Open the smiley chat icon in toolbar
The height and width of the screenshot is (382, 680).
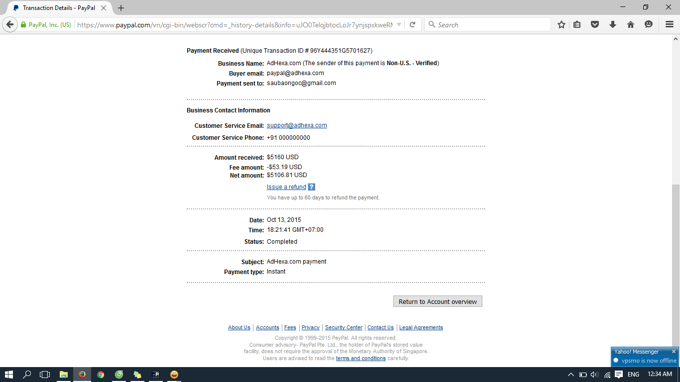(649, 24)
